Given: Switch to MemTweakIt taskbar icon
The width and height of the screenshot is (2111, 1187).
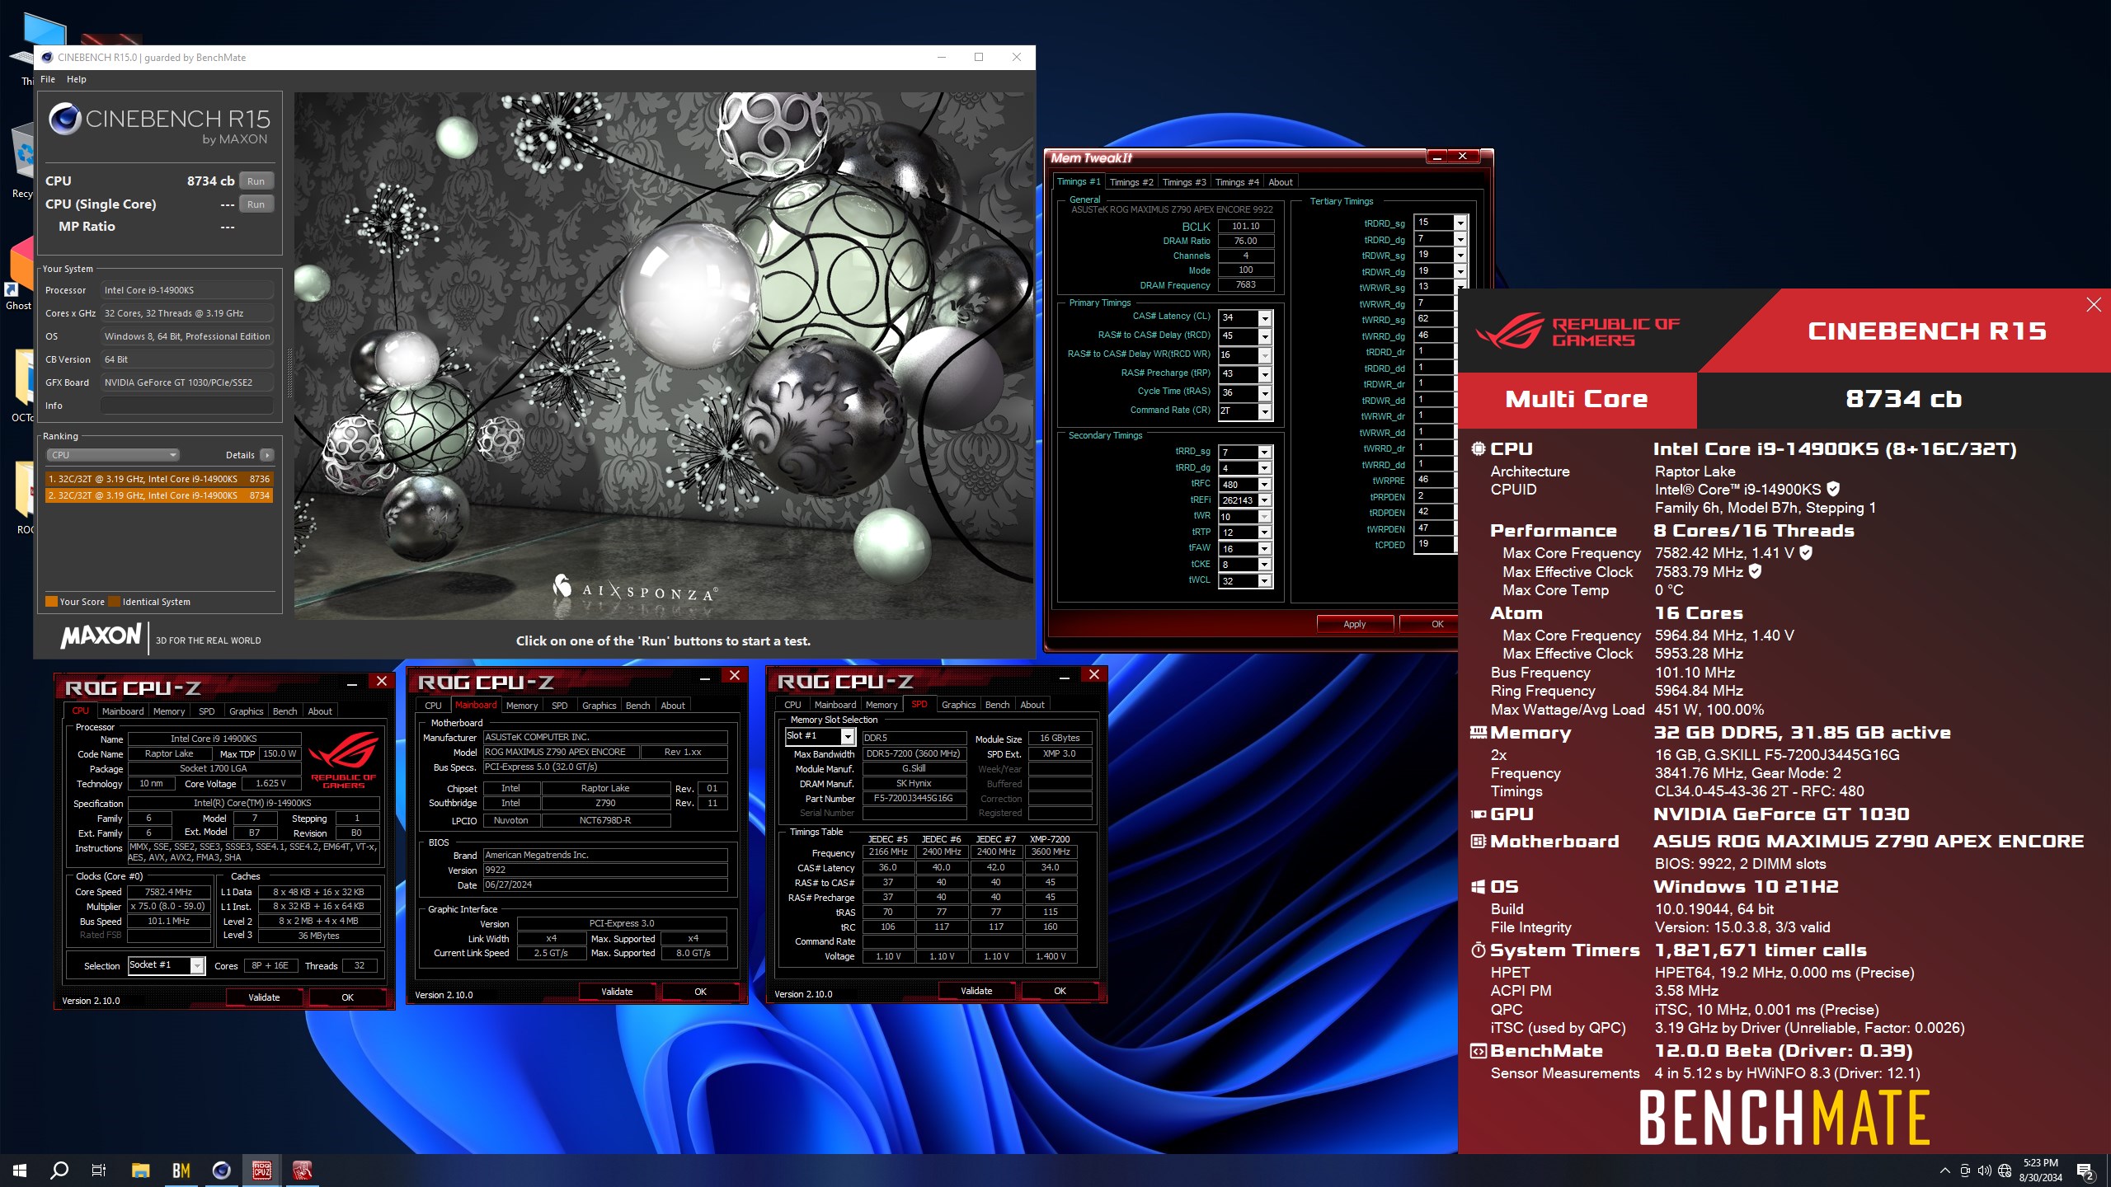Looking at the screenshot, I should pos(302,1170).
